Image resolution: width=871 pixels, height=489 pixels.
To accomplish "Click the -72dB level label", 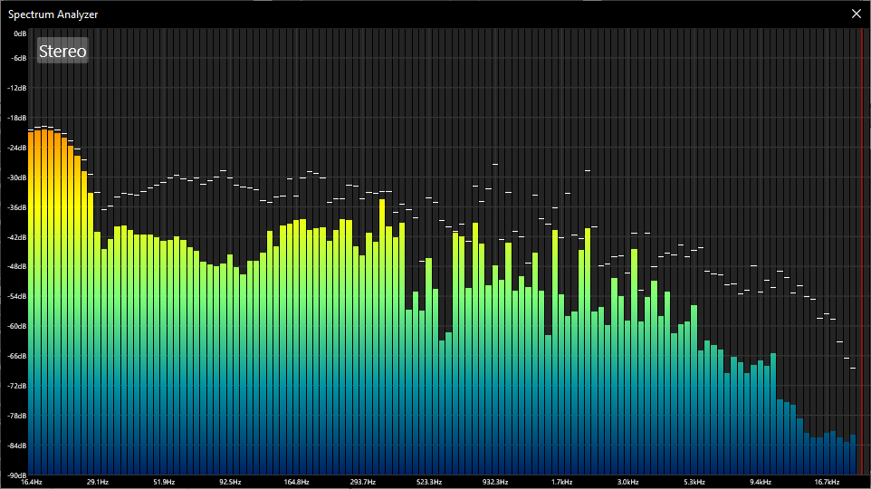I will (x=17, y=386).
